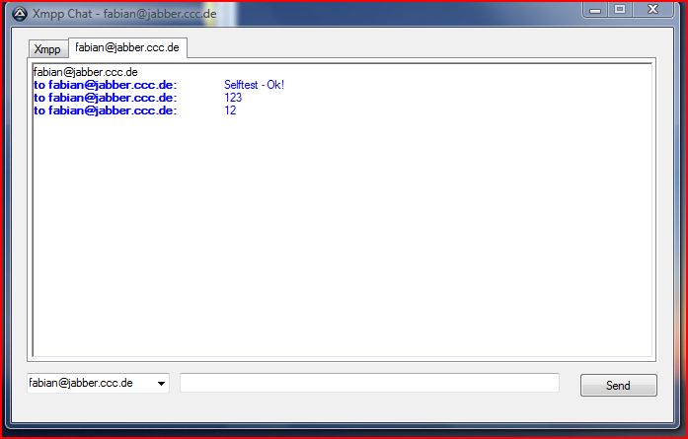Click the 'Selftest - Ok!' message text
Screen dimensions: 688x439
click(x=254, y=85)
